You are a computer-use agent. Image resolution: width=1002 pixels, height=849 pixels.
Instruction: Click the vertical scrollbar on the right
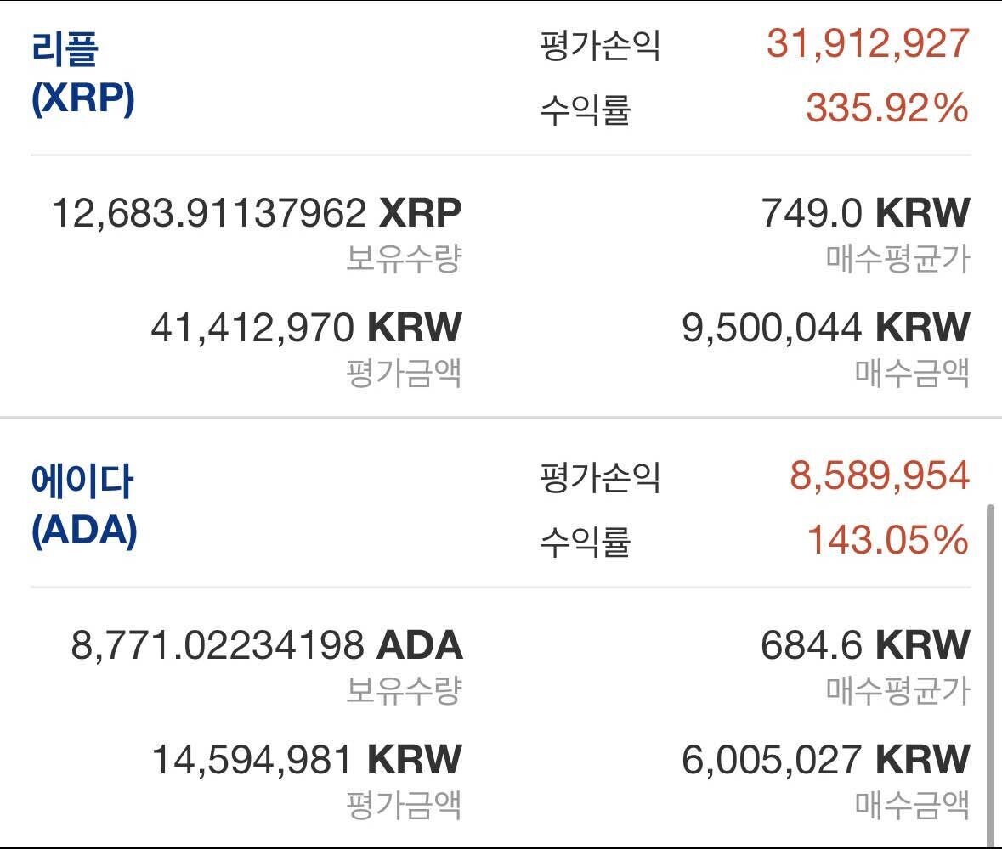pos(988,671)
